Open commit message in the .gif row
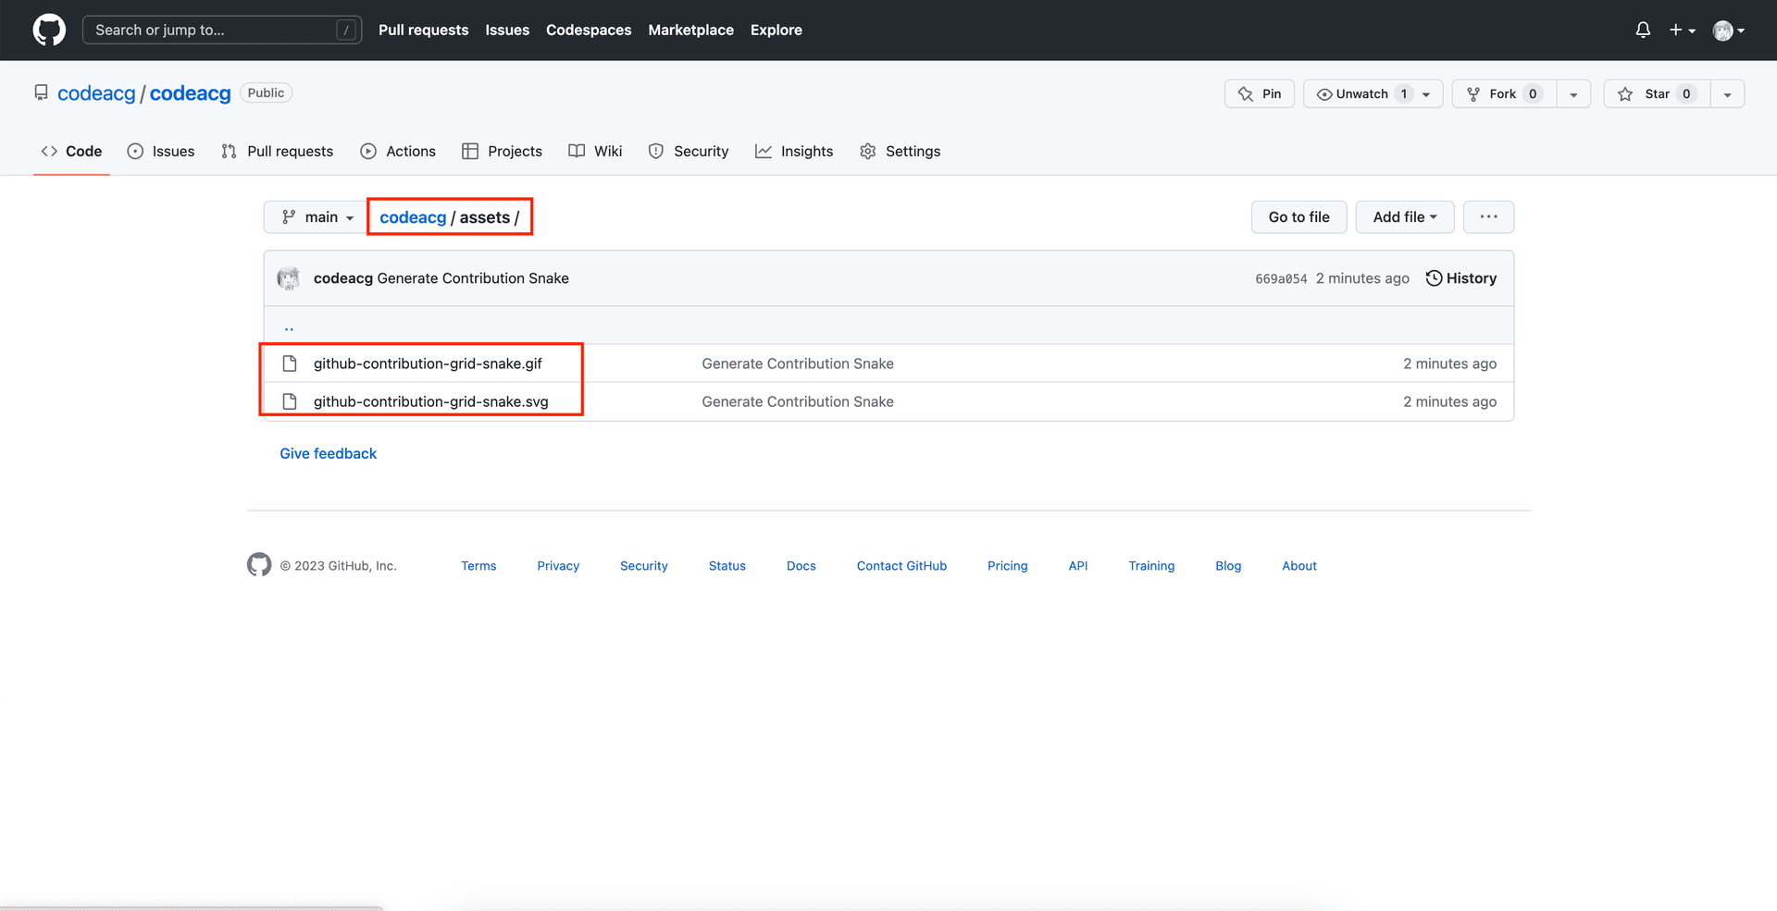 tap(797, 363)
